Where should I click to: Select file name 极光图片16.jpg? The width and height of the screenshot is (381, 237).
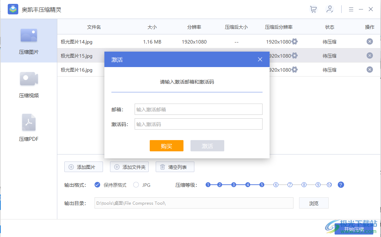tap(77, 70)
